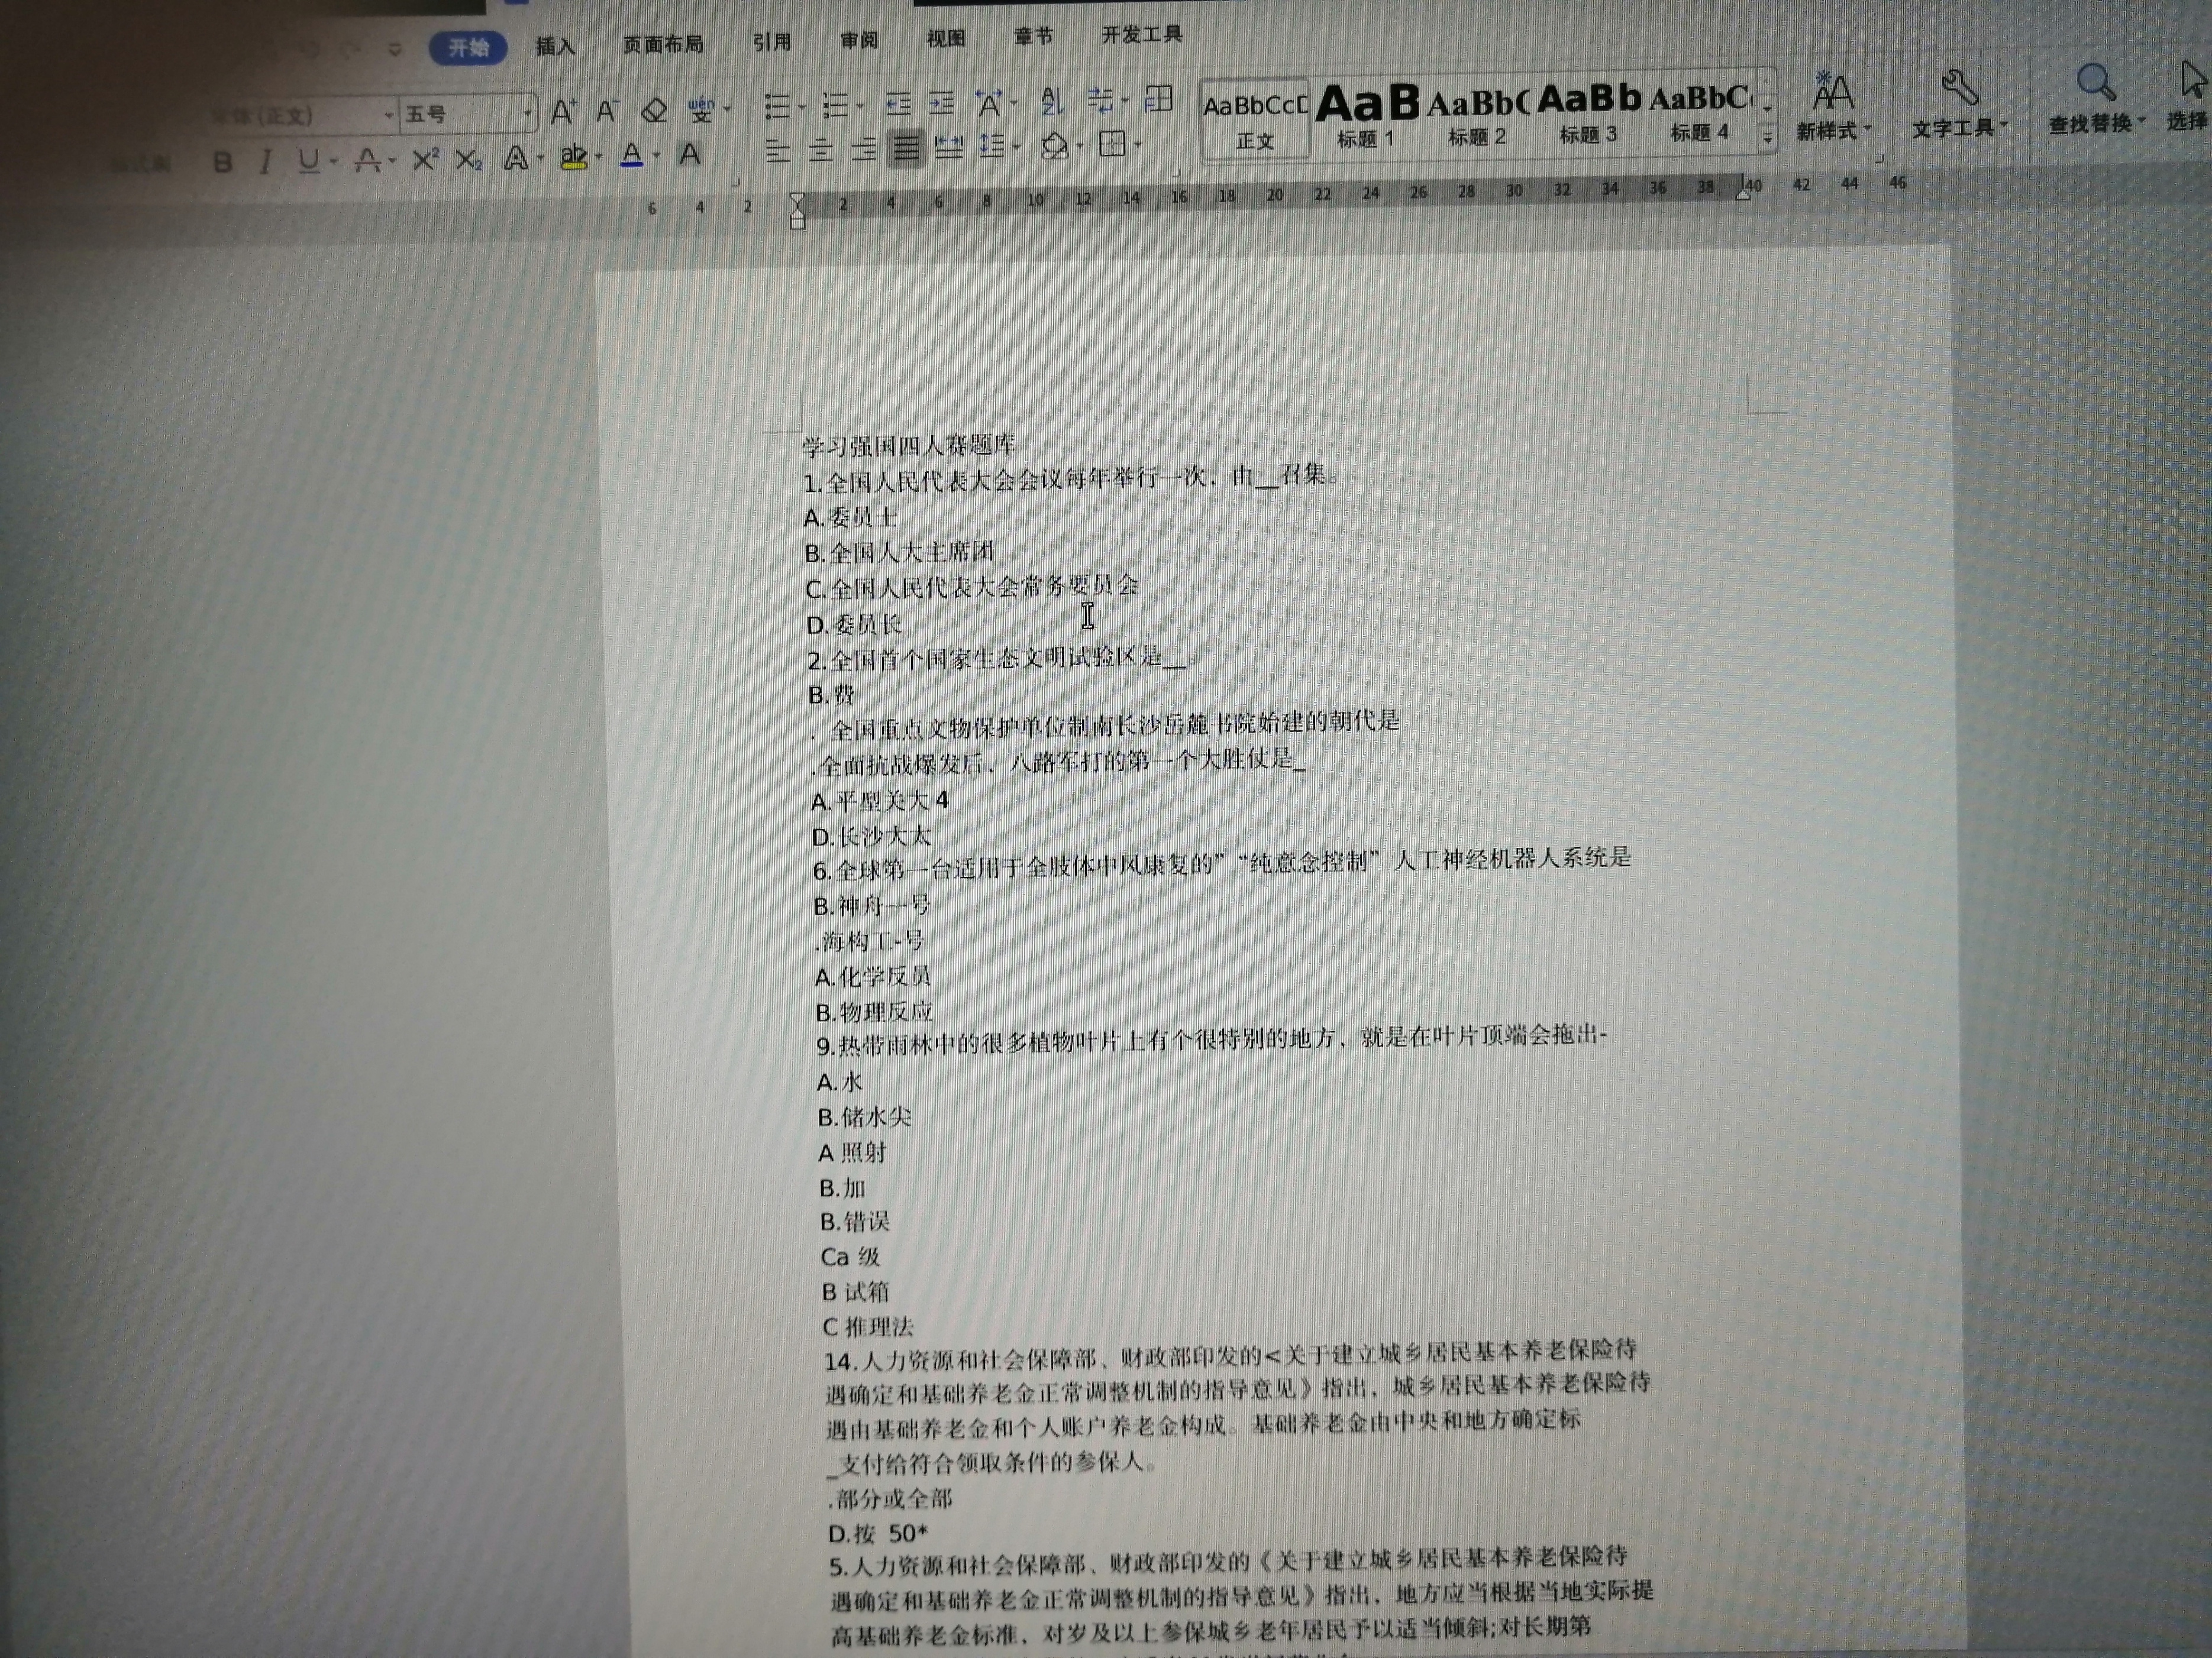Toggle Bold formatting
Viewport: 2212px width, 1658px height.
(223, 162)
